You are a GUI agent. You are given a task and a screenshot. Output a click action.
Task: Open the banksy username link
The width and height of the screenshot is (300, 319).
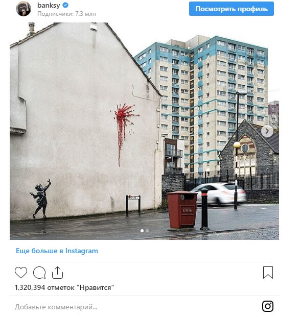tap(49, 5)
